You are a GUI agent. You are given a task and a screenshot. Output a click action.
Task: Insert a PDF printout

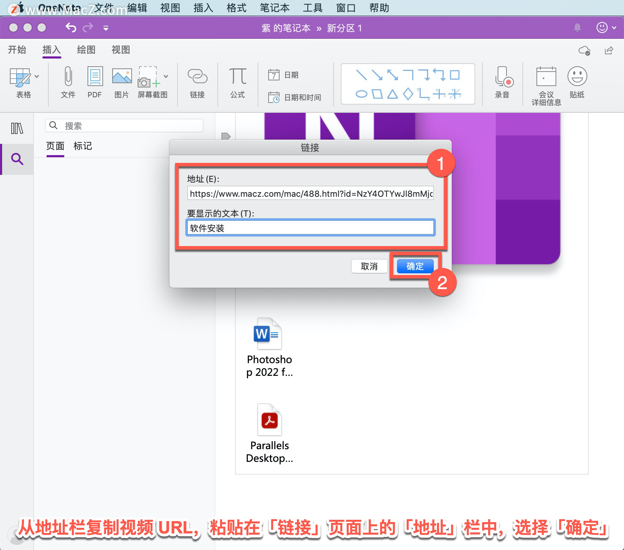click(95, 82)
